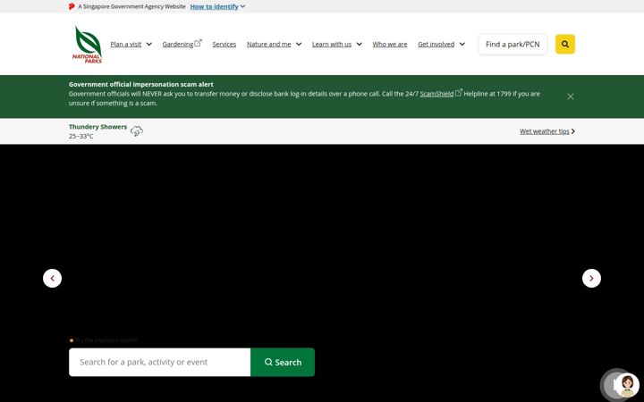Expand Learn with us chevron
The width and height of the screenshot is (644, 402).
coord(359,45)
